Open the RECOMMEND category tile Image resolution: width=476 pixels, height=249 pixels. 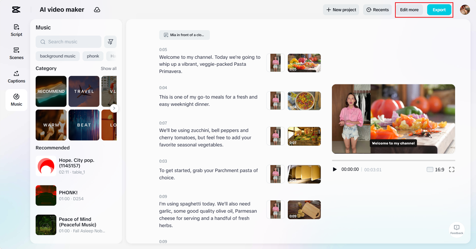(51, 91)
